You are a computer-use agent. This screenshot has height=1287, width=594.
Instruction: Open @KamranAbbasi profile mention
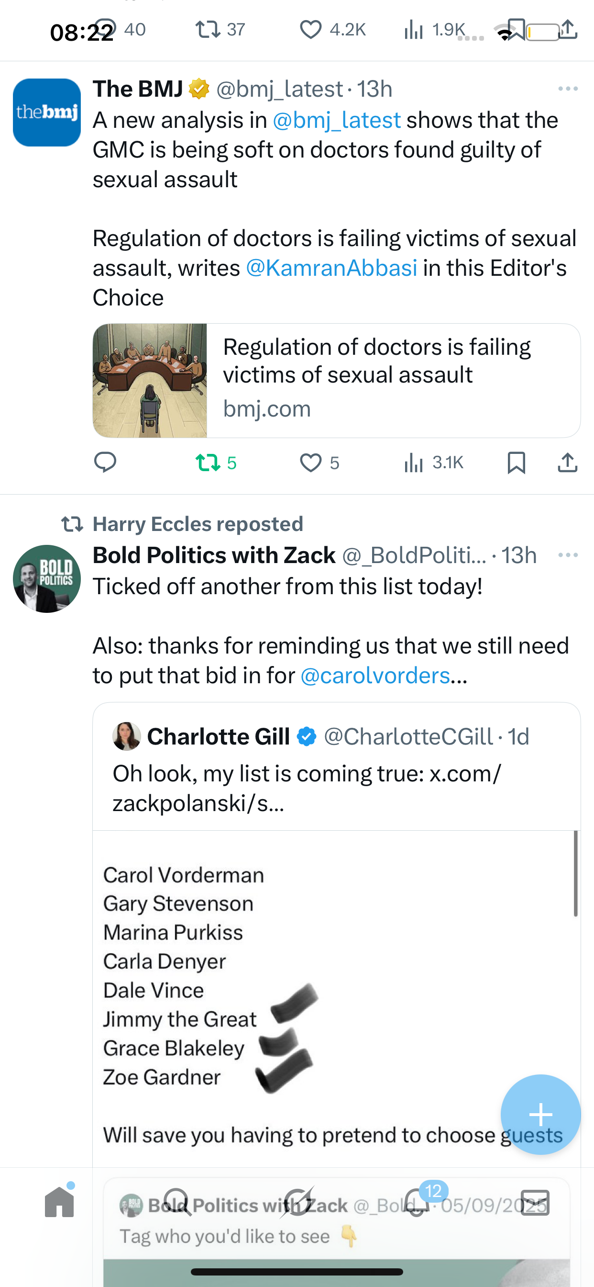(x=331, y=268)
